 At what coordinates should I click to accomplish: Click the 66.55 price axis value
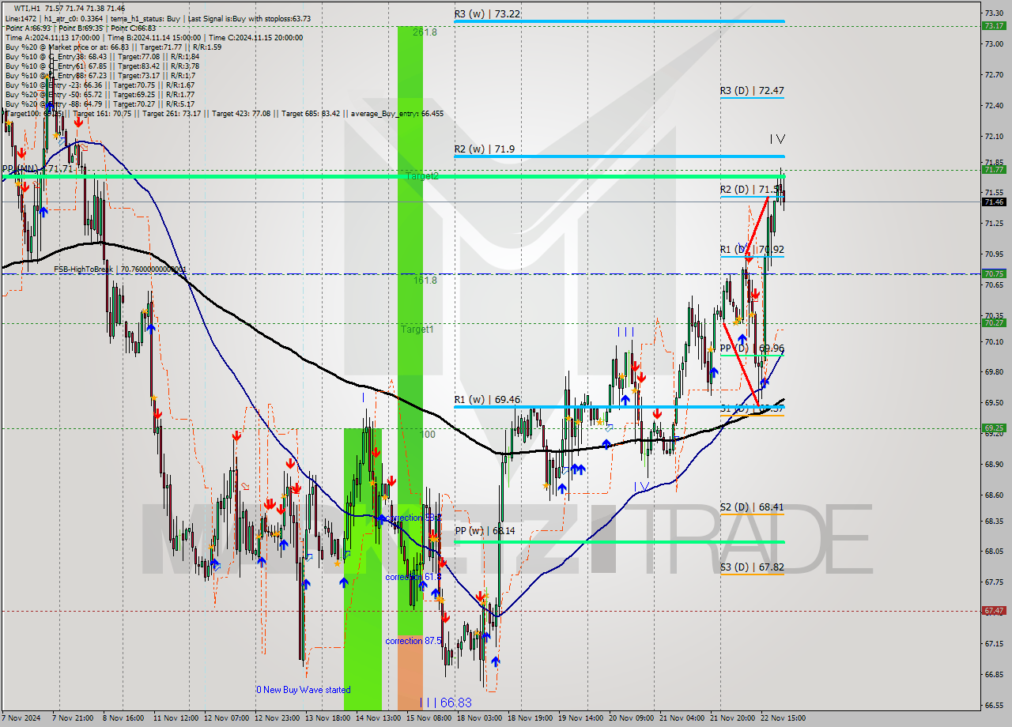pyautogui.click(x=994, y=706)
